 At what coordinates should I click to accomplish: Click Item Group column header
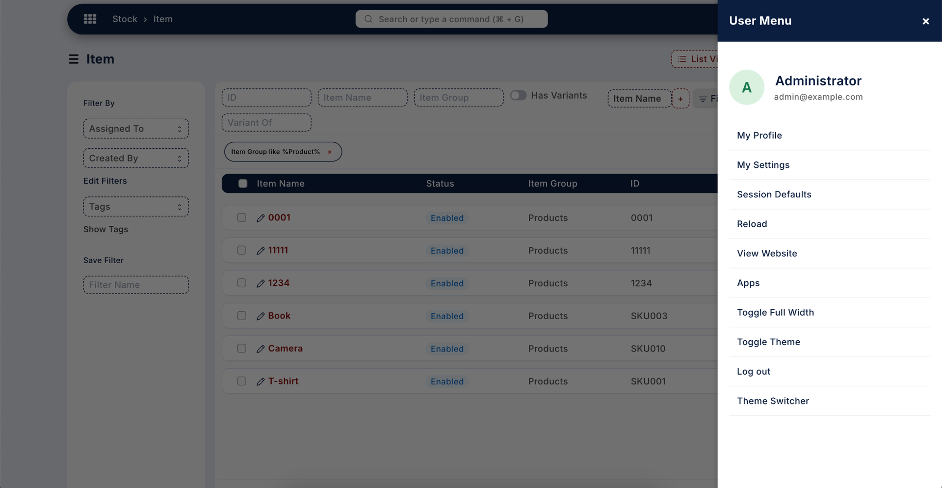pyautogui.click(x=552, y=184)
